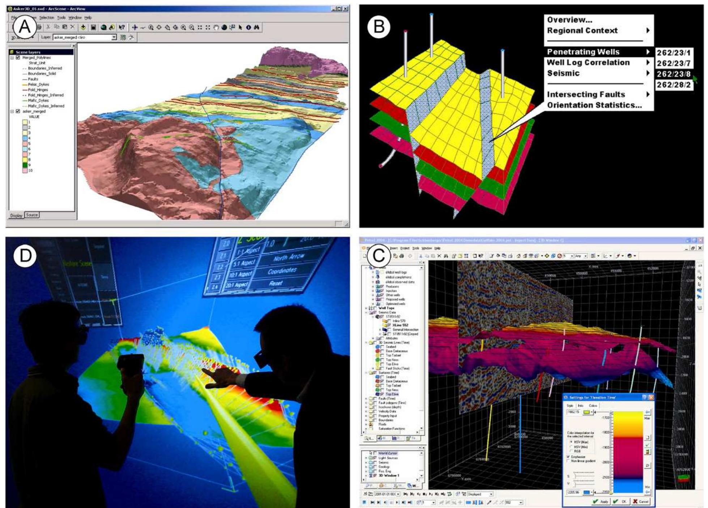This screenshot has width=708, height=508.
Task: Open the ArcScene Layer dropdown
Action: [x=114, y=37]
